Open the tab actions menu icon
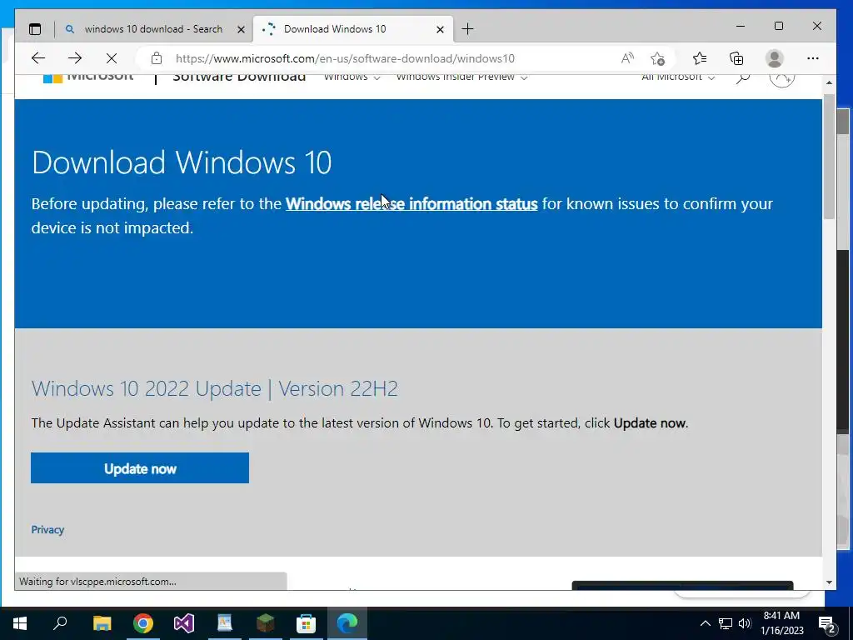 tap(35, 29)
